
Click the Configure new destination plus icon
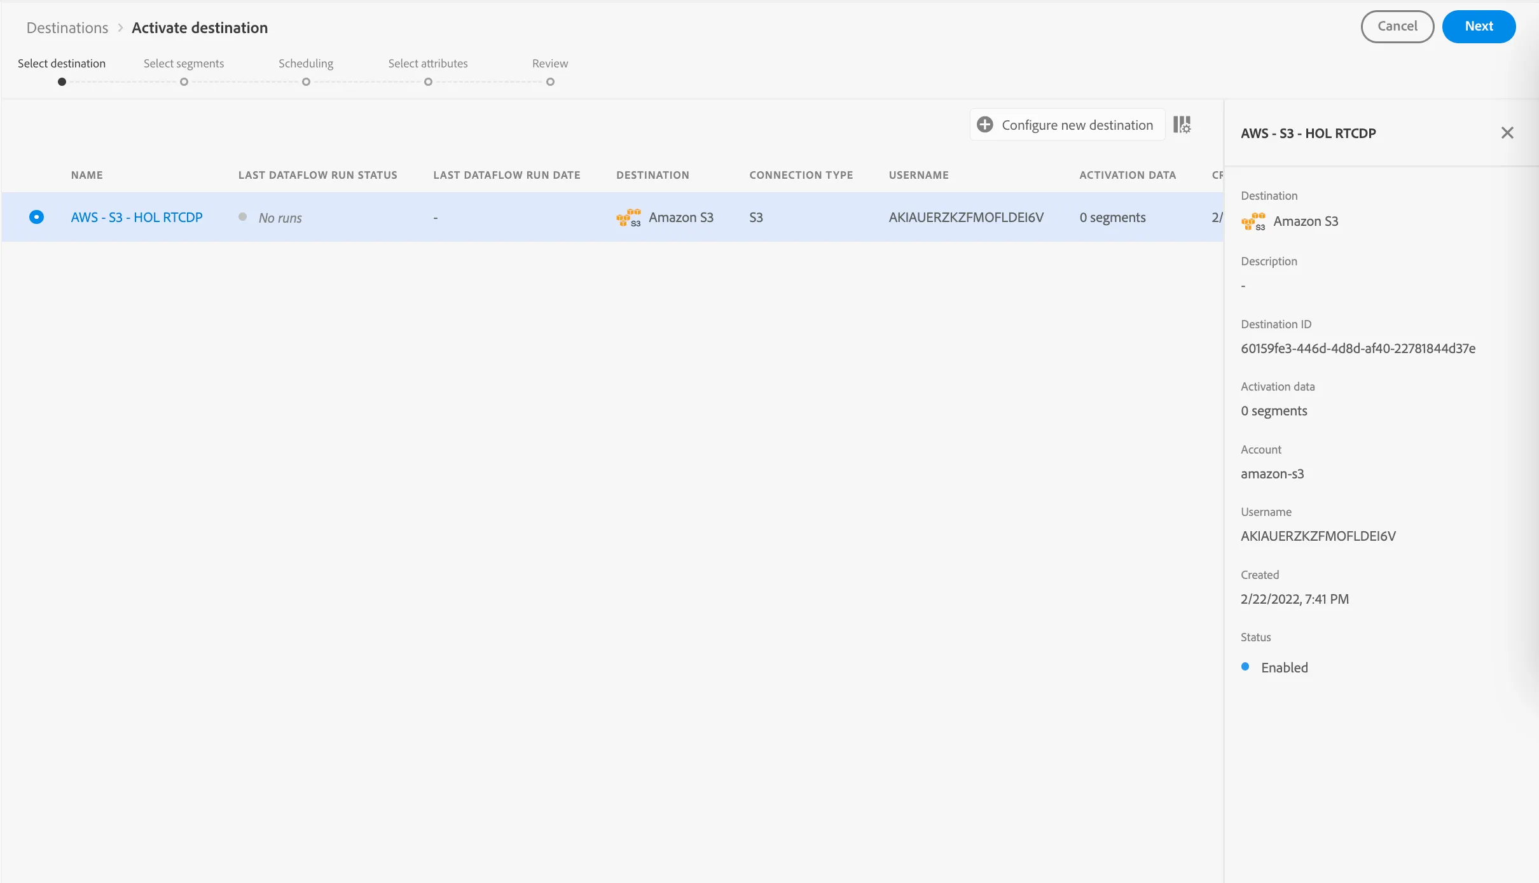[984, 125]
